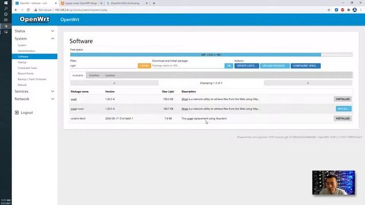This screenshot has width=365, height=205.
Task: Click the Upload Package button
Action: (275, 66)
